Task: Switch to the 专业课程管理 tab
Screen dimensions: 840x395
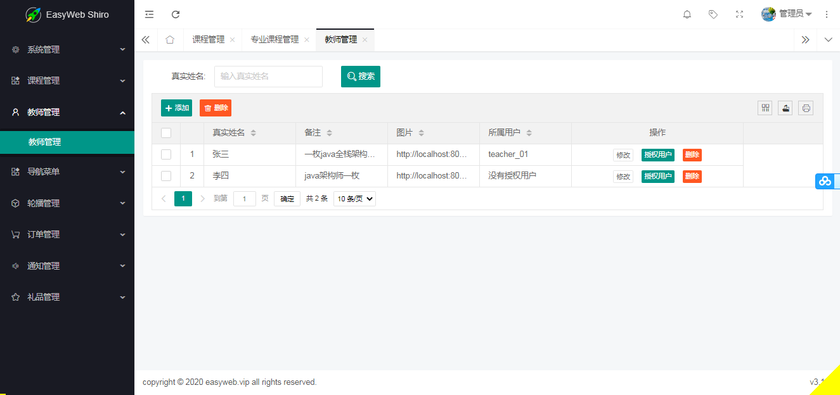Action: click(x=274, y=40)
